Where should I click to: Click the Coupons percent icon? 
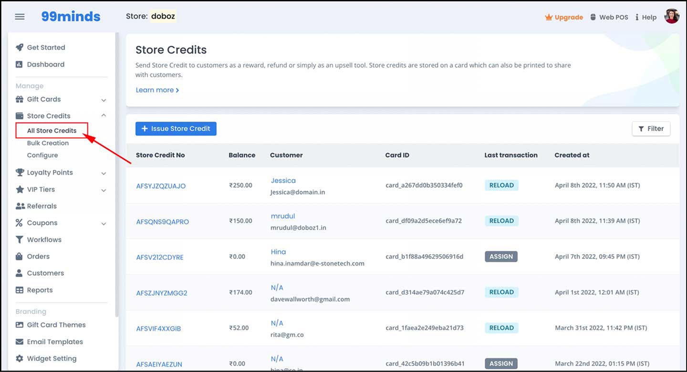19,223
